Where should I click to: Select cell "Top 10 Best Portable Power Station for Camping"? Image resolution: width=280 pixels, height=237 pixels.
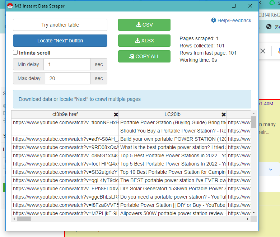pyautogui.click(x=173, y=172)
